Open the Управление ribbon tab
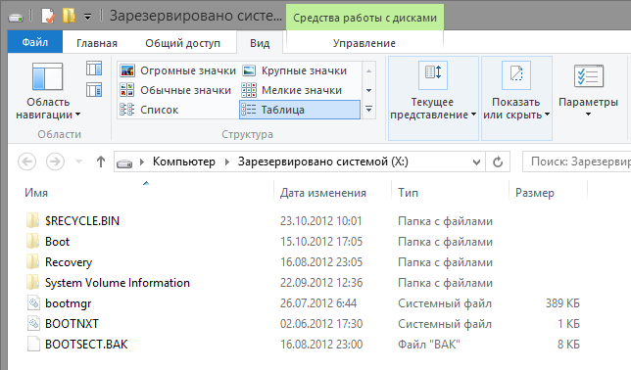Screen dimensions: 631x370 [x=364, y=43]
